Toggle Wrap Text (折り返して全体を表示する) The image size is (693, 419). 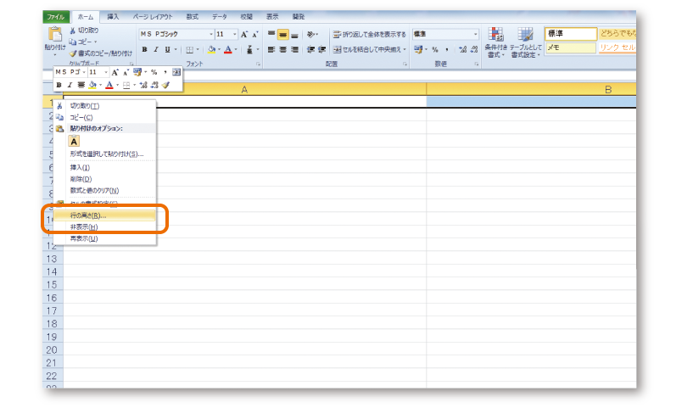tap(370, 34)
